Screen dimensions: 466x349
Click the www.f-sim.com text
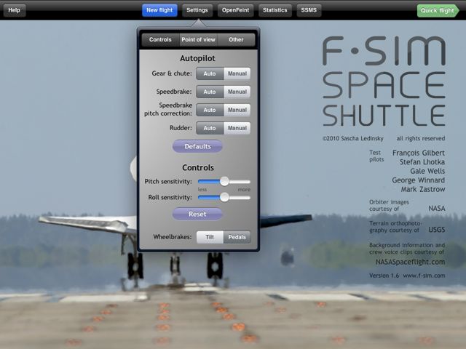click(x=424, y=276)
